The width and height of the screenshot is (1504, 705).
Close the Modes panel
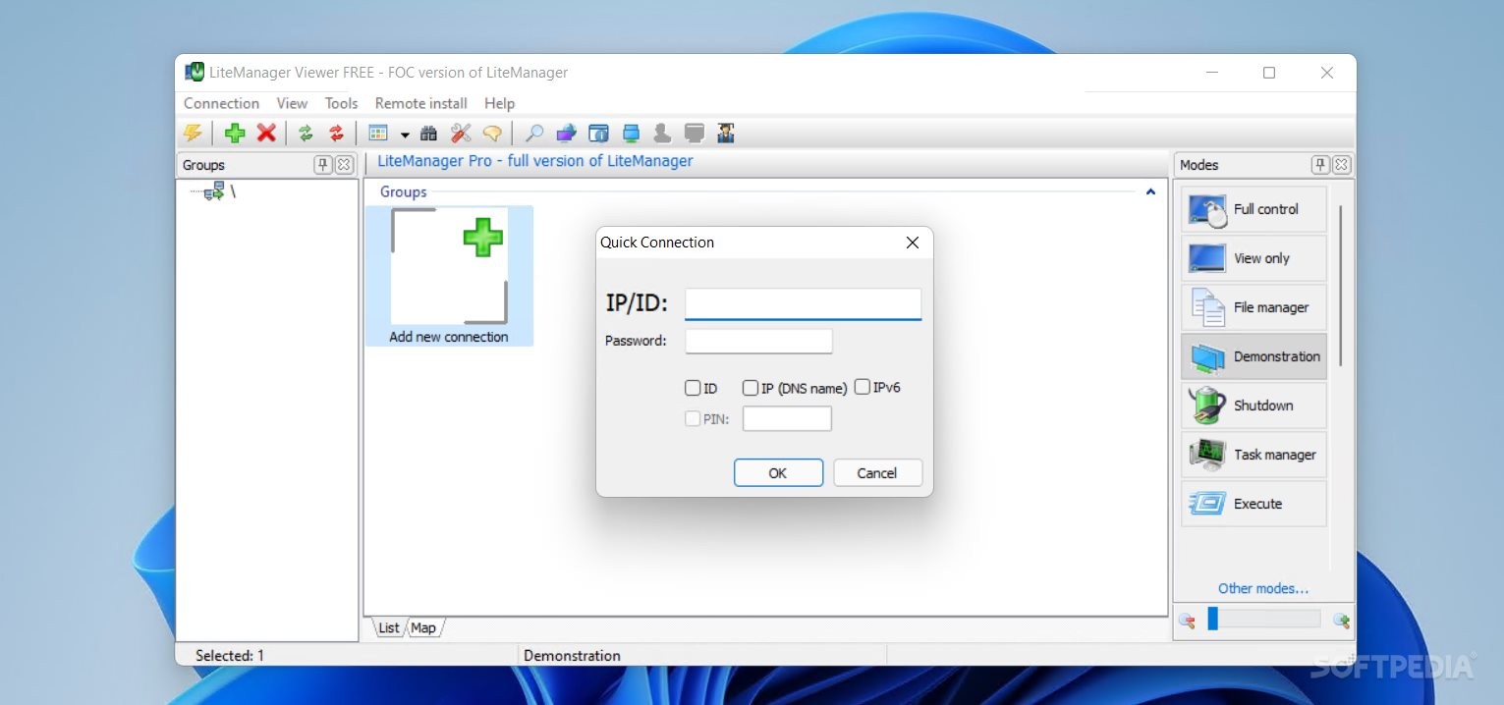(1341, 165)
